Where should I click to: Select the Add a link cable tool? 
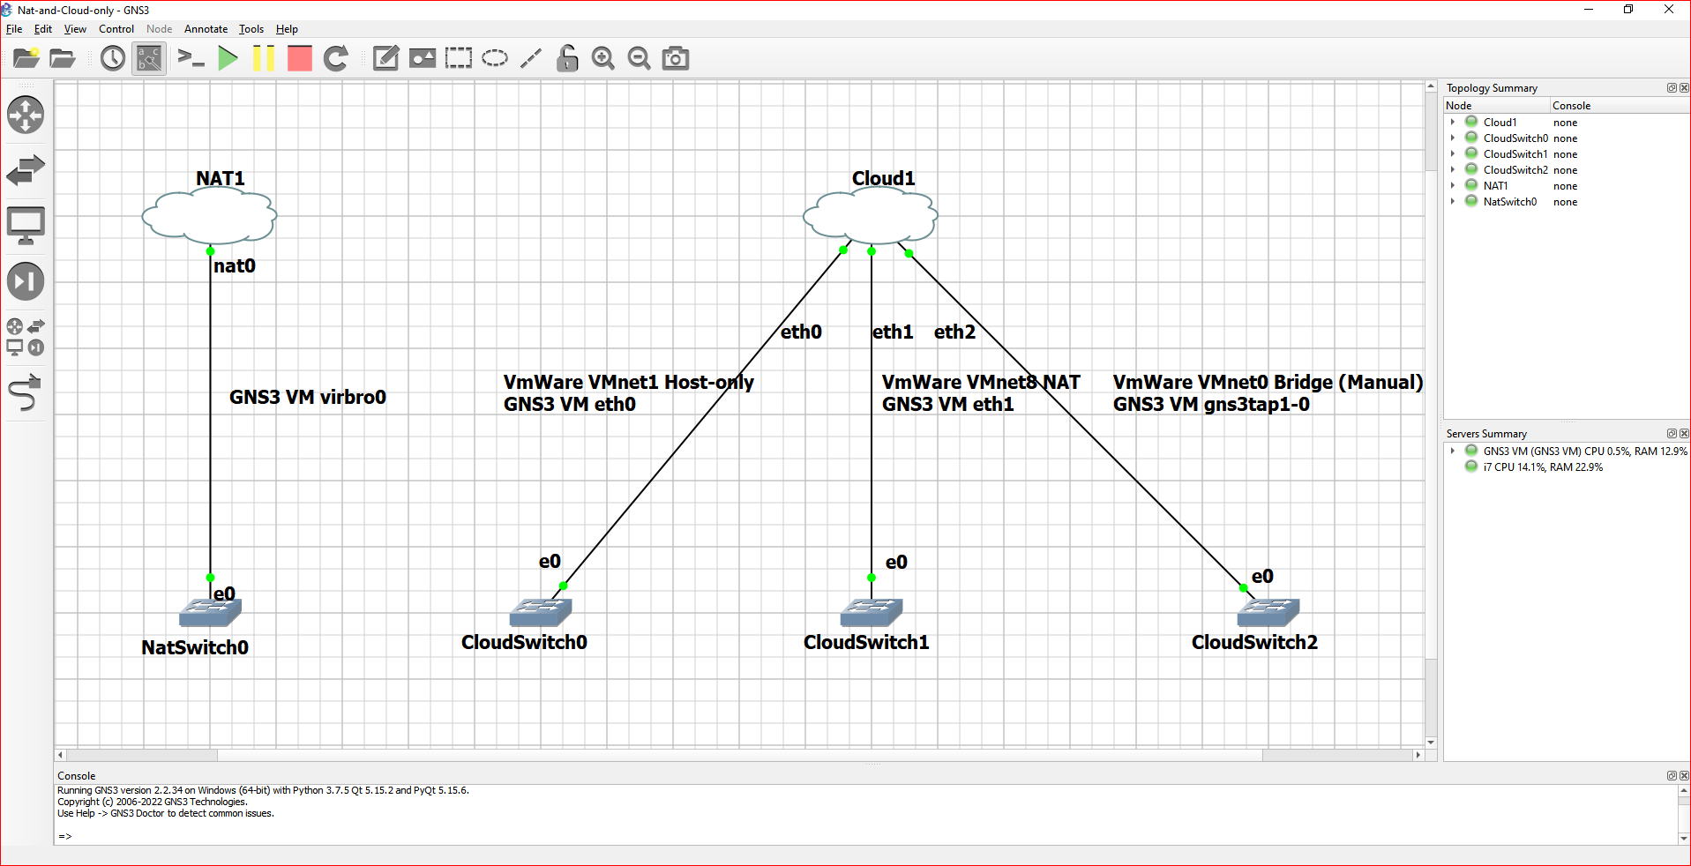26,392
